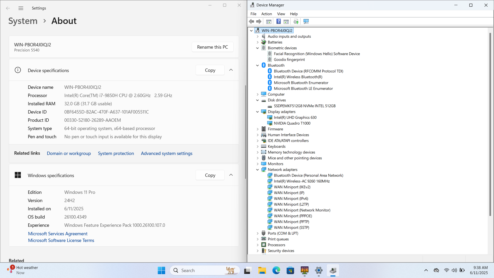
Task: Open the Help menu in Device Manager
Action: click(294, 14)
